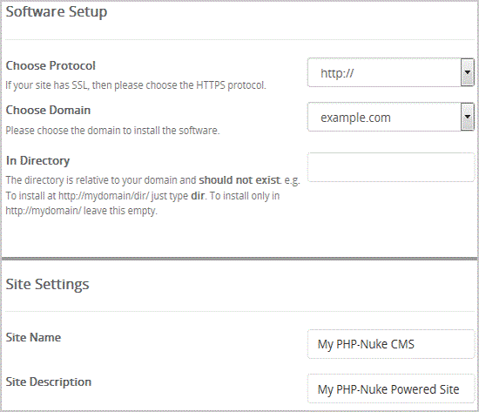Open the Choose Protocol http:// dropdown

(x=391, y=73)
